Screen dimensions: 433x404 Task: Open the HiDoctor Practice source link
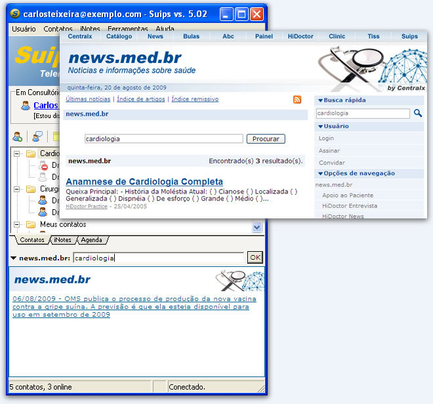coord(87,207)
